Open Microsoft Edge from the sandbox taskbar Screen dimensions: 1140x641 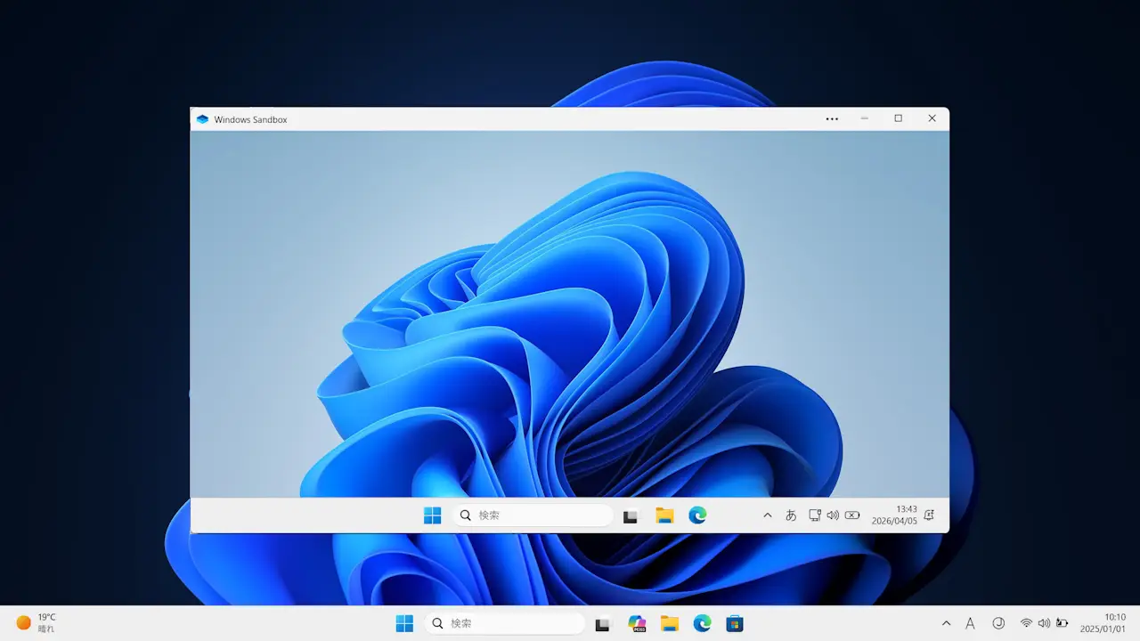[x=698, y=515]
